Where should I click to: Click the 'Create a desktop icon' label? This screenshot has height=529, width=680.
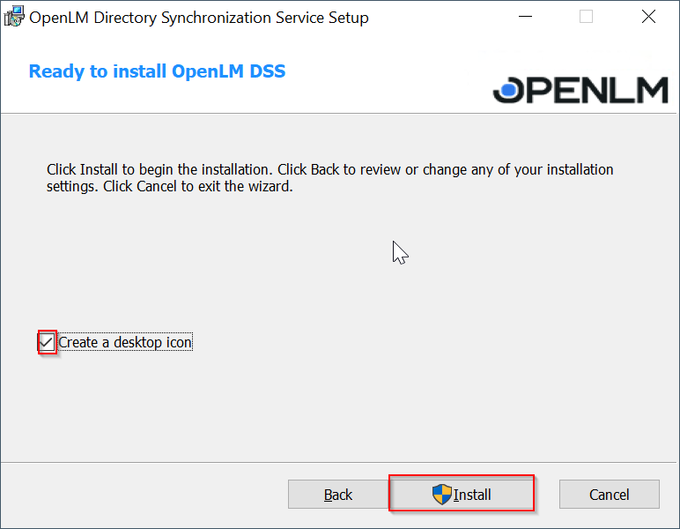point(125,342)
